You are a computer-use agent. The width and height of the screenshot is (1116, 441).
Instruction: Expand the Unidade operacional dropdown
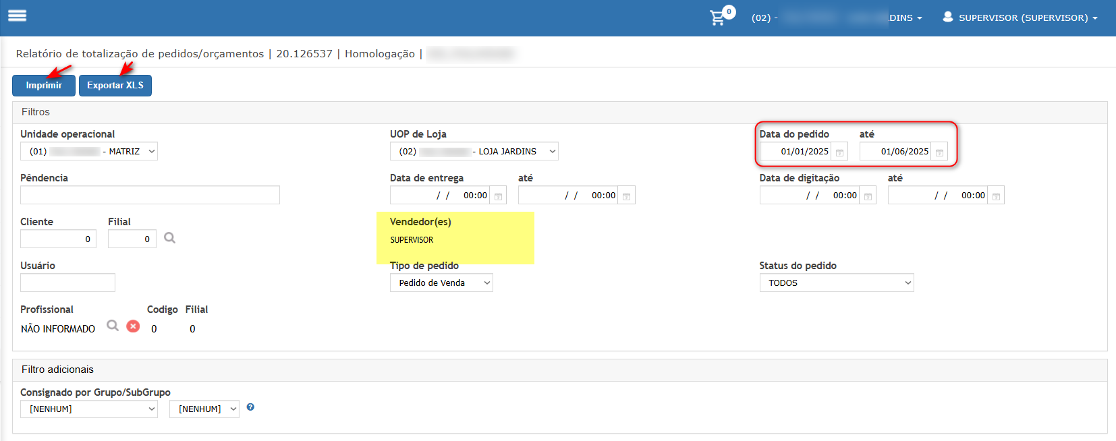tap(89, 152)
